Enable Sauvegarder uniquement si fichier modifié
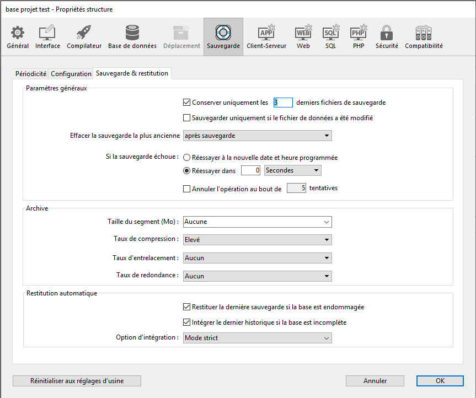The height and width of the screenshot is (398, 476). [x=186, y=117]
